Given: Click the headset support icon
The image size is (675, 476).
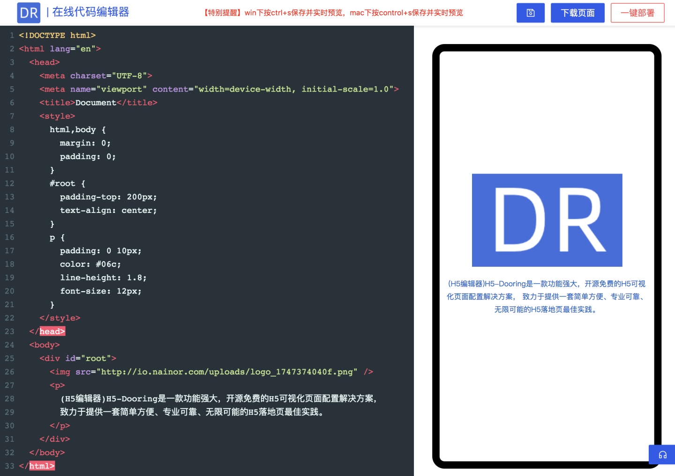Looking at the screenshot, I should pos(662,454).
